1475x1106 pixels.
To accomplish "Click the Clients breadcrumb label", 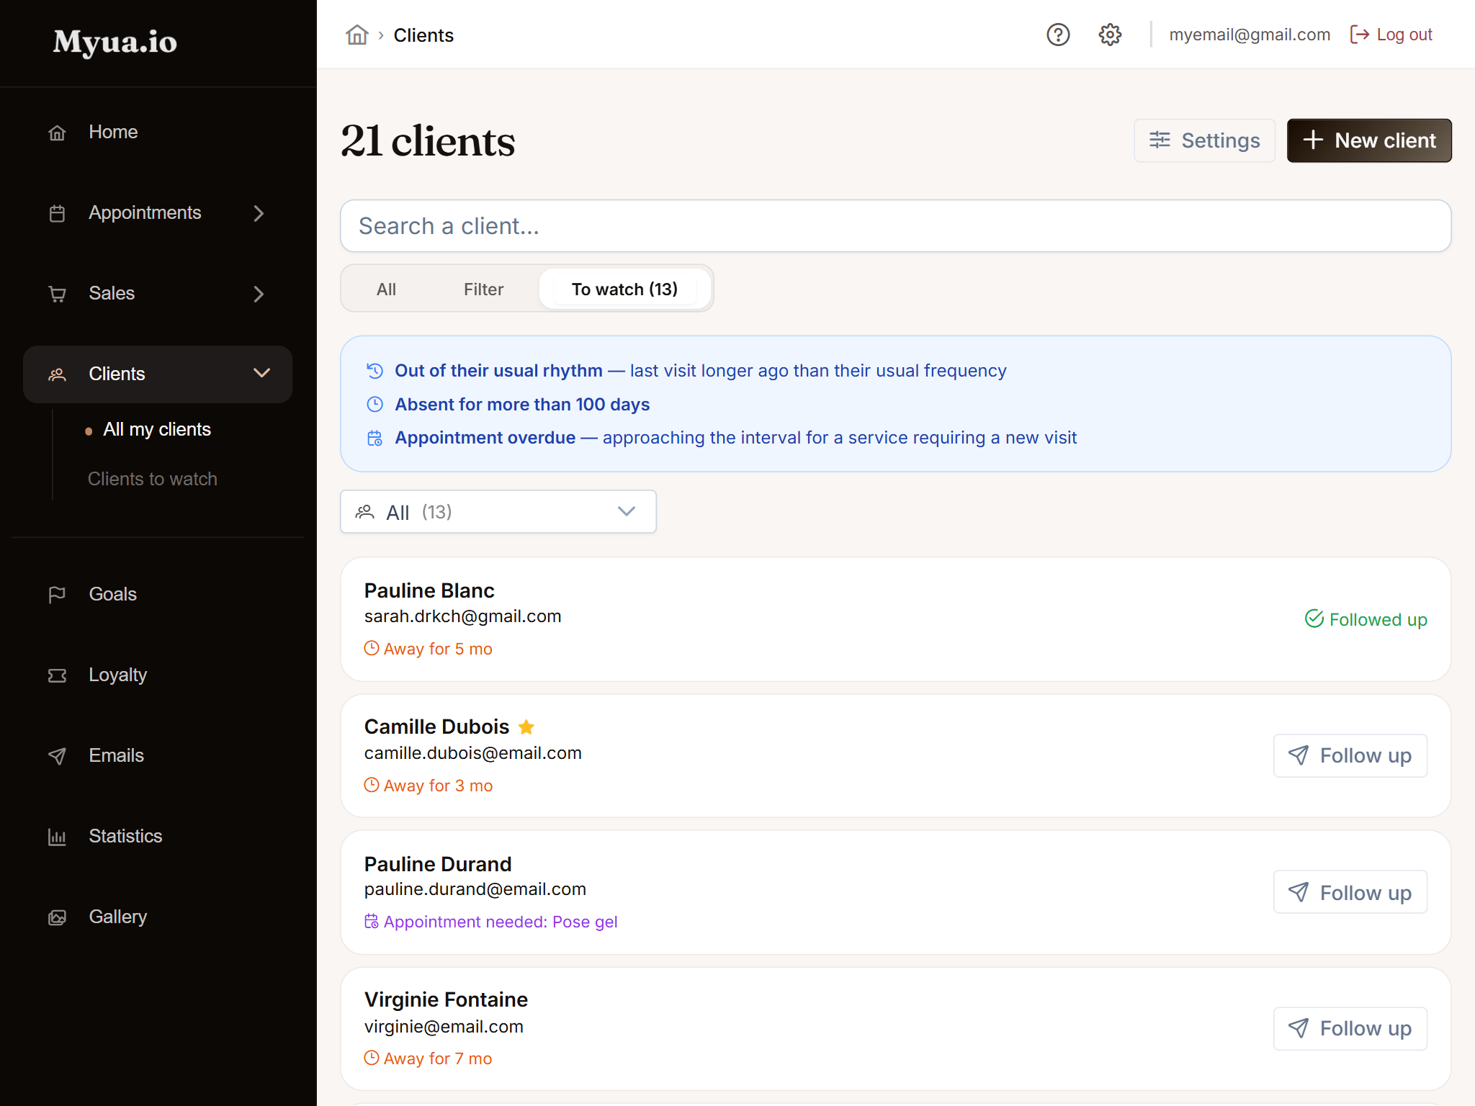I will (423, 35).
